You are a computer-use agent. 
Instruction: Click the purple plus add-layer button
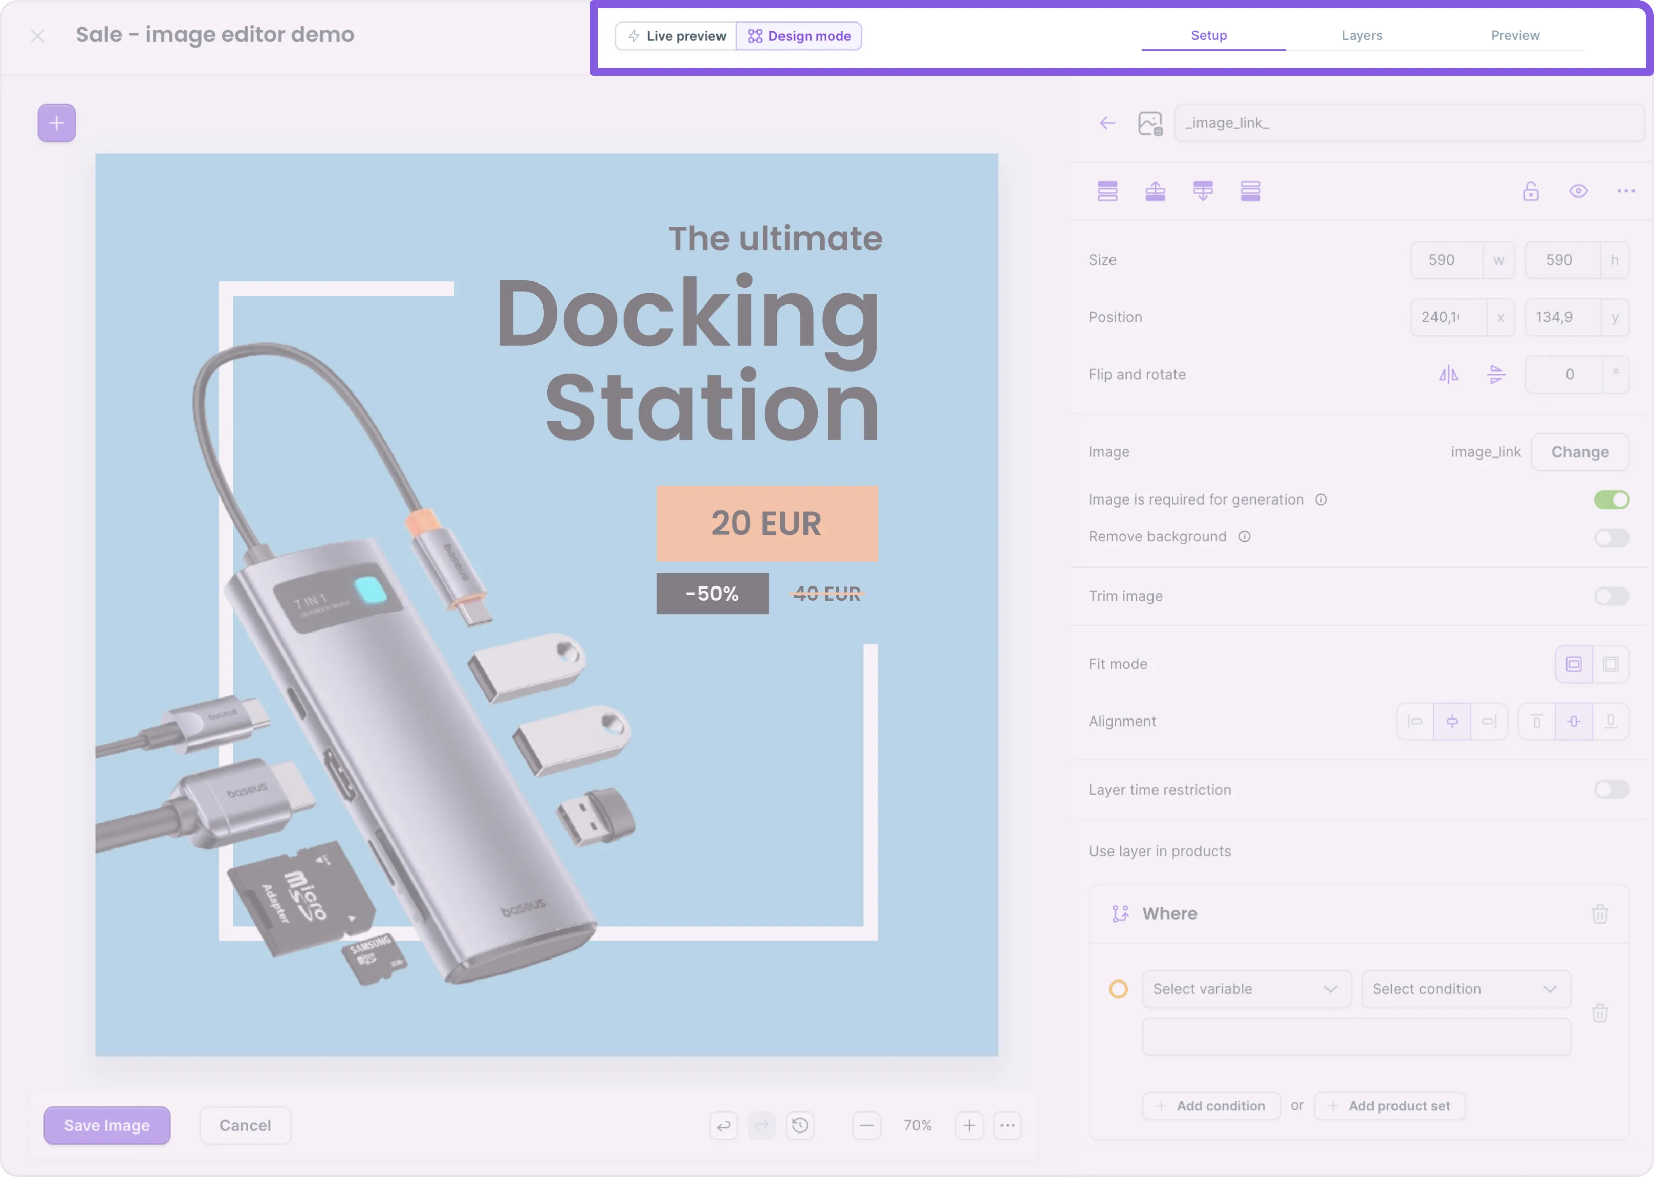click(56, 123)
